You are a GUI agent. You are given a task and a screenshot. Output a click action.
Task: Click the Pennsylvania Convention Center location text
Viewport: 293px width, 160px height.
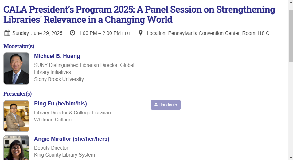click(208, 33)
